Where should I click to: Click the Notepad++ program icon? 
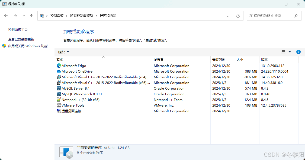pos(59,100)
